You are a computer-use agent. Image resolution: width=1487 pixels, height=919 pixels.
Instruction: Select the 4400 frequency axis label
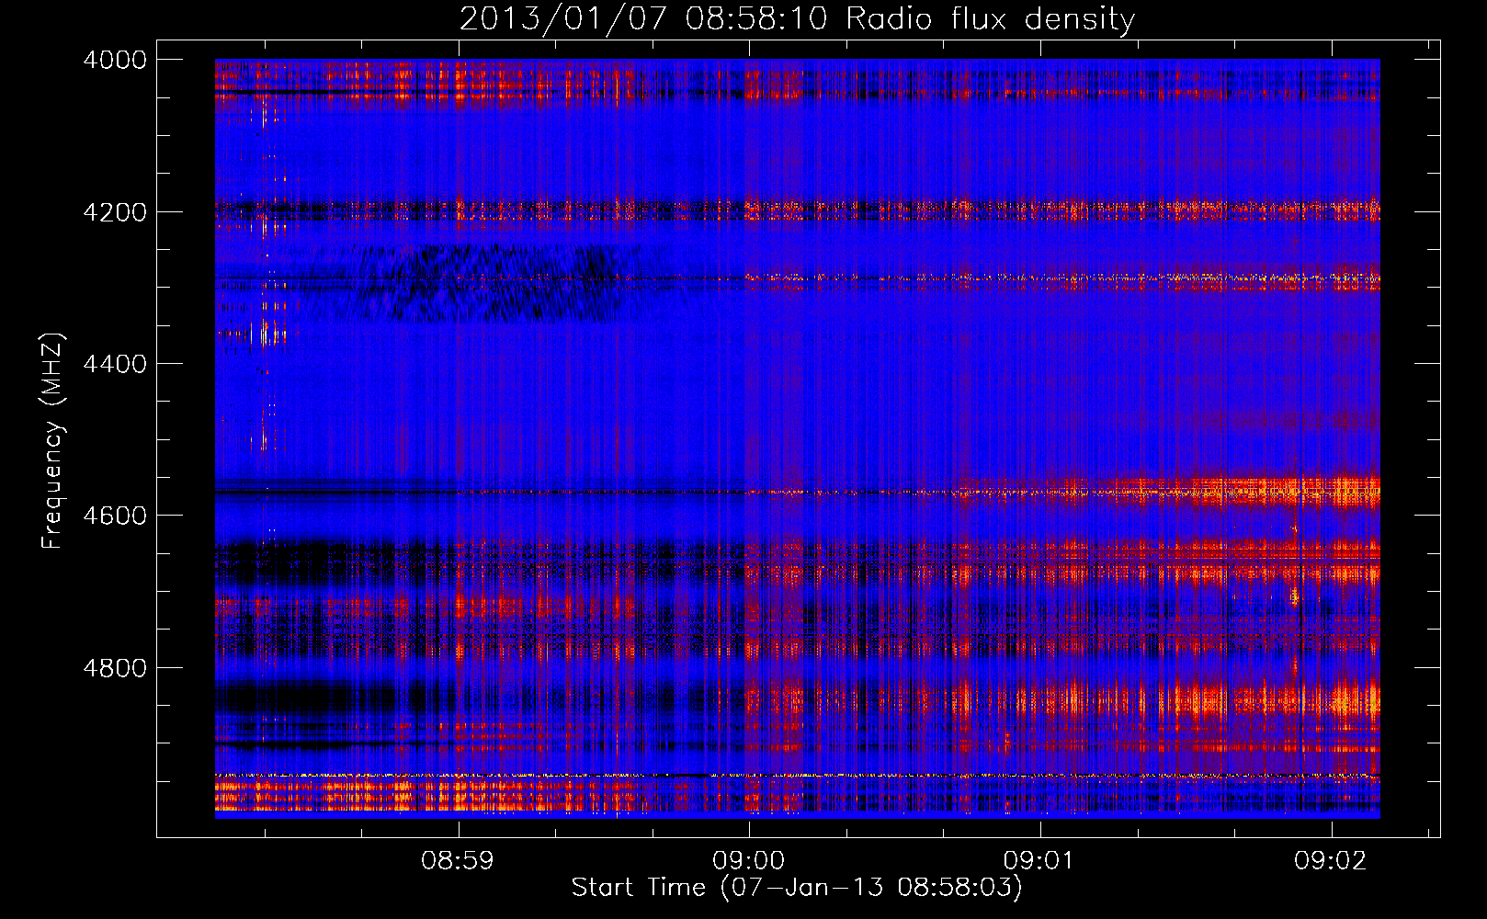pyautogui.click(x=115, y=364)
